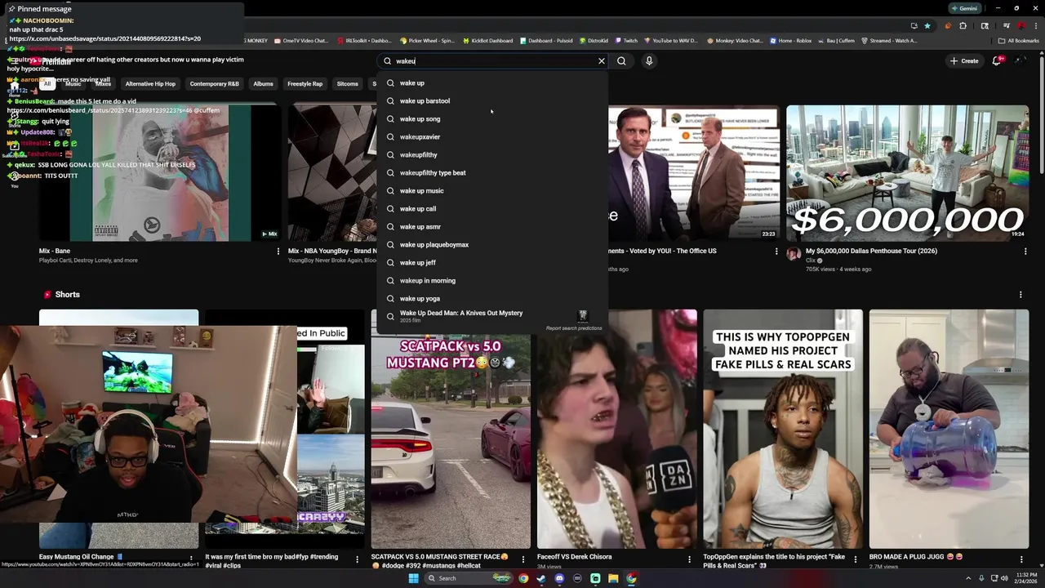Pick 'wakeup in morning' suggestion
The width and height of the screenshot is (1045, 588).
coord(492,280)
